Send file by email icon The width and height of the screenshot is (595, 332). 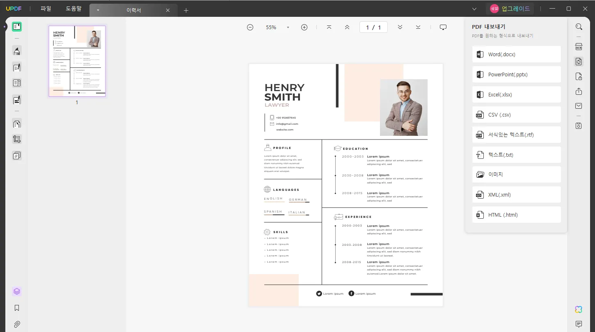[579, 106]
